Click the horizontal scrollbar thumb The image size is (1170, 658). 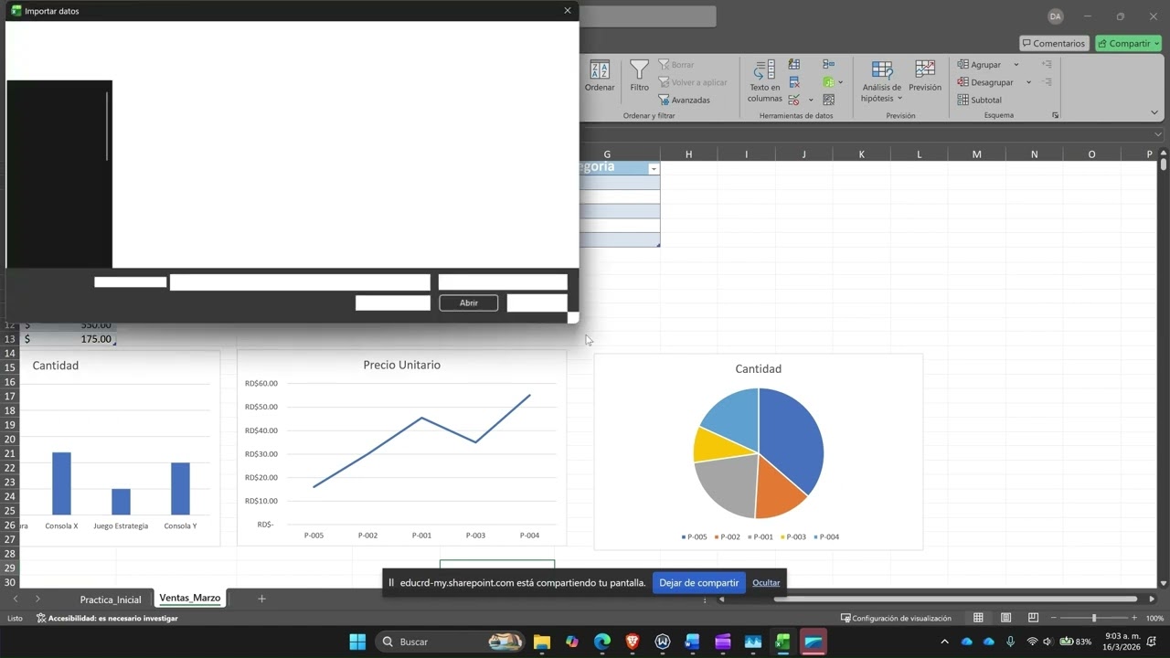(x=955, y=600)
